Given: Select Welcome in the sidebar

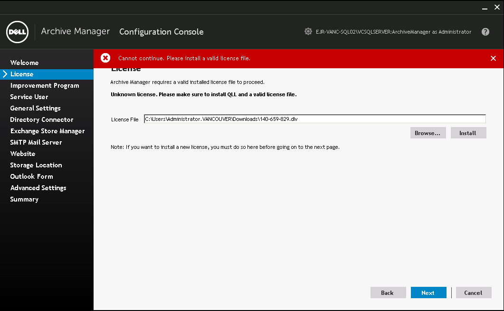Looking at the screenshot, I should pos(24,62).
